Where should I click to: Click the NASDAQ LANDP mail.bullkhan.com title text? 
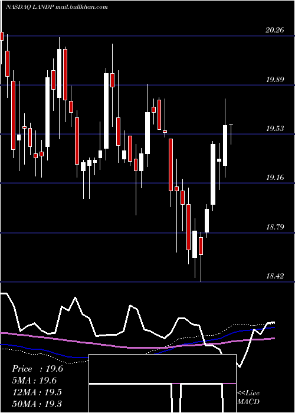pos(57,7)
